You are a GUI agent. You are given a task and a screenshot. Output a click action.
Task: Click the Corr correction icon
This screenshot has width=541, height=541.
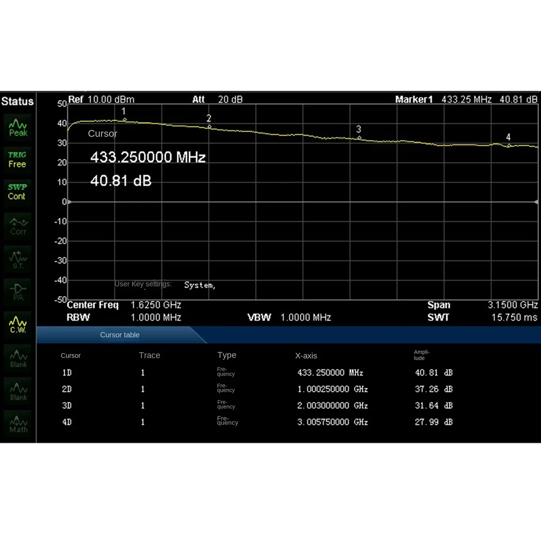point(18,226)
